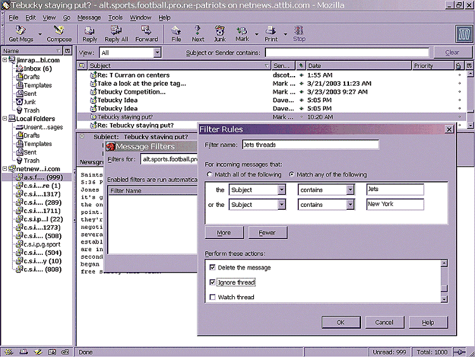The image size is (475, 357).
Task: Open the Message menu
Action: click(89, 18)
